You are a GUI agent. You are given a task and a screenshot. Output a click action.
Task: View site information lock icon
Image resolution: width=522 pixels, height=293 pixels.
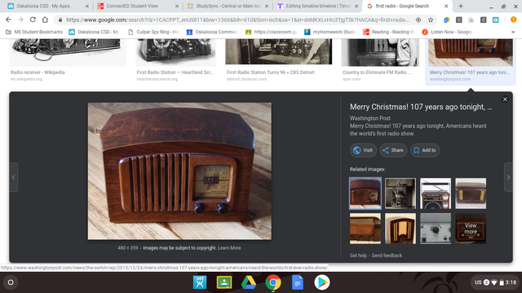[x=60, y=20]
